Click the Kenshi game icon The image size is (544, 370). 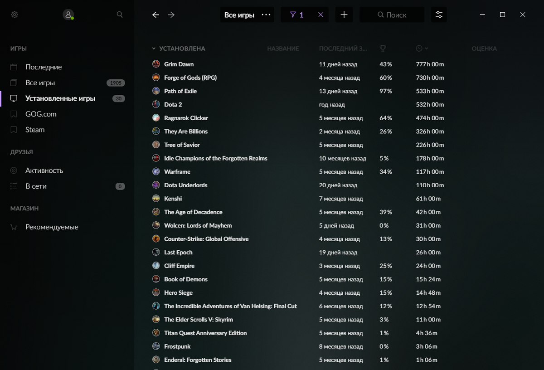(156, 199)
